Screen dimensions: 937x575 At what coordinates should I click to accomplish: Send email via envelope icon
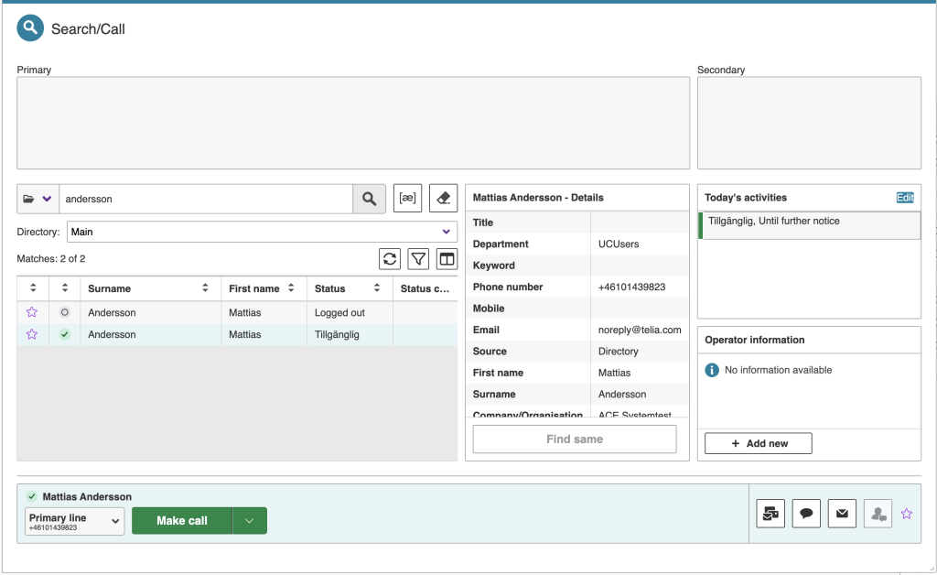(x=842, y=514)
